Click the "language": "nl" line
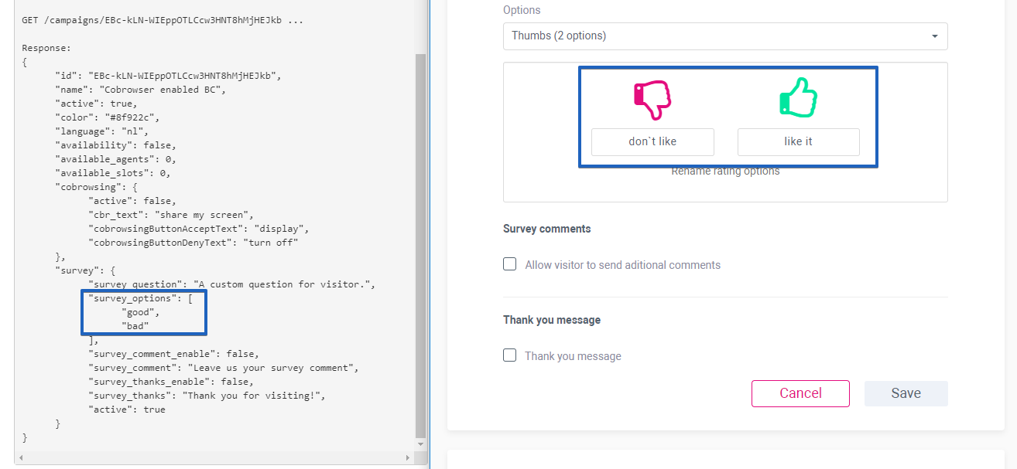This screenshot has height=469, width=1017. (101, 131)
